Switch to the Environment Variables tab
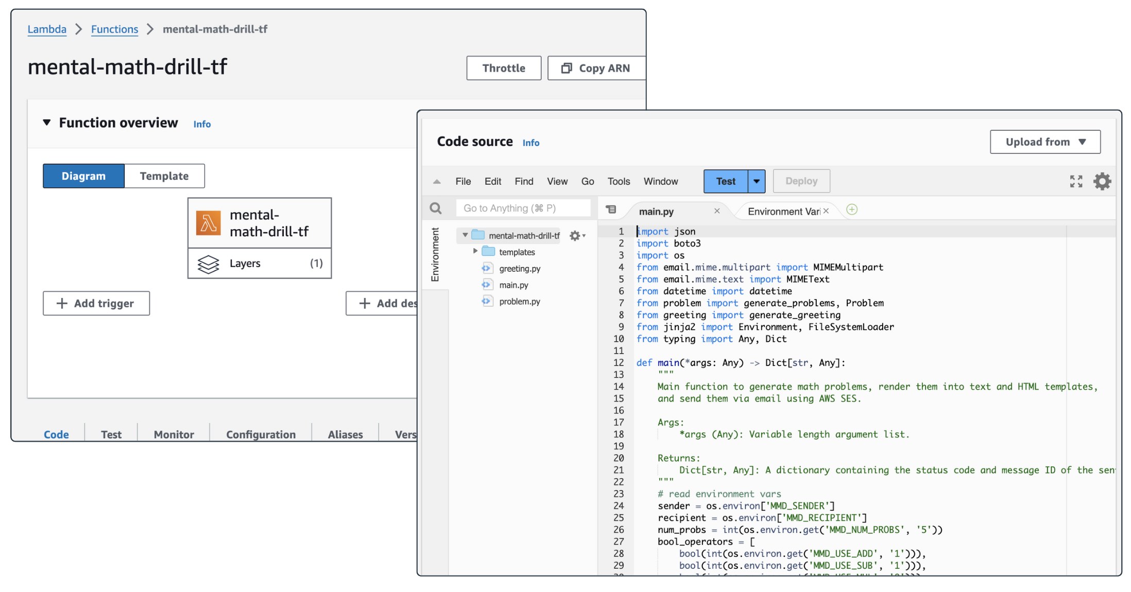1131x592 pixels. coord(784,212)
